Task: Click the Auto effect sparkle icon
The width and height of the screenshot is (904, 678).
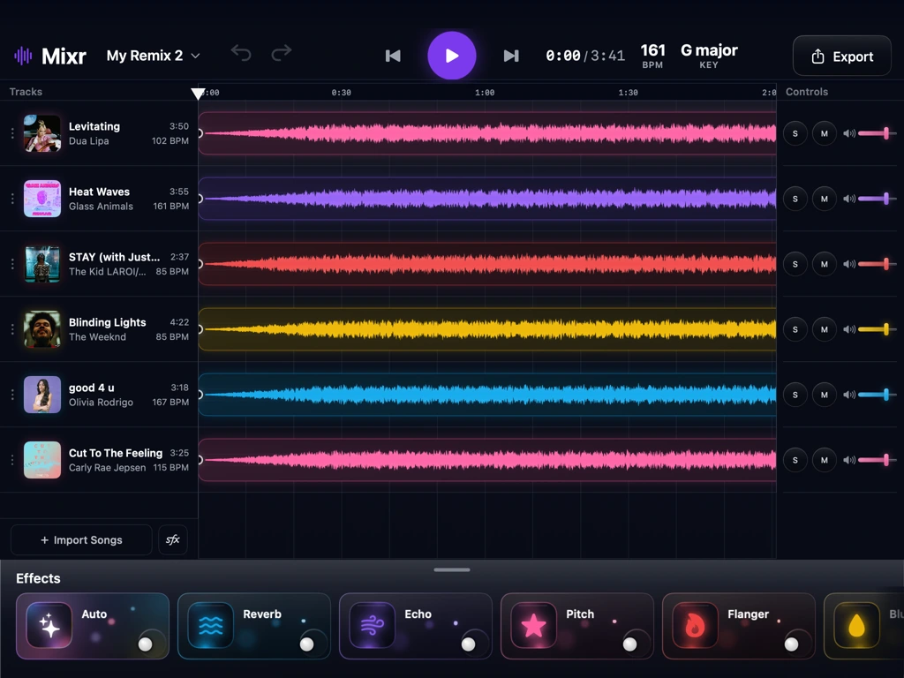Action: point(49,626)
